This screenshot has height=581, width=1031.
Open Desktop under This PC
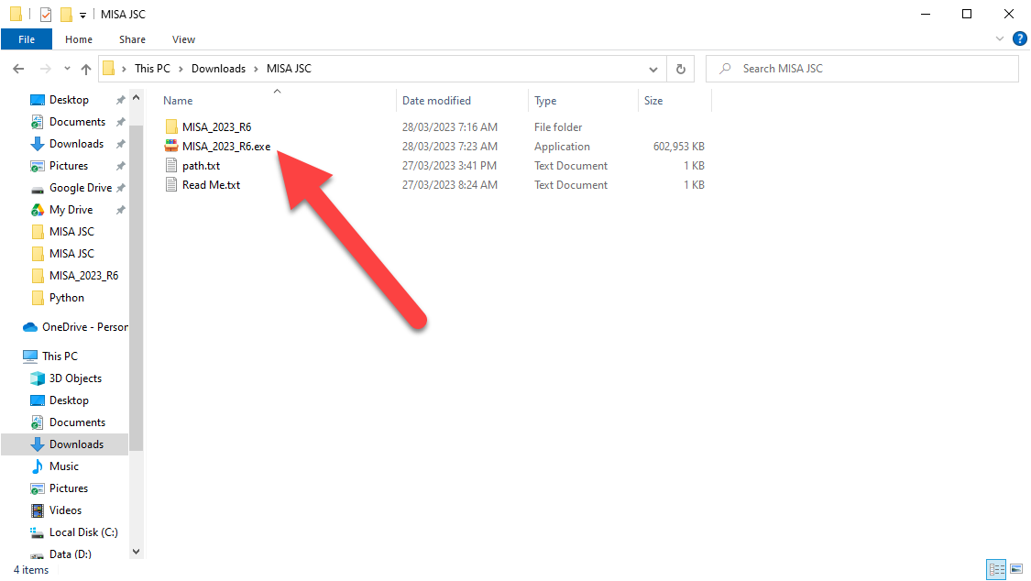click(69, 400)
